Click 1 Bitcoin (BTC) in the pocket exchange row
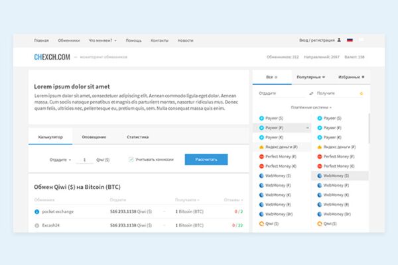Screen dimensions: 398x265 click(x=189, y=211)
